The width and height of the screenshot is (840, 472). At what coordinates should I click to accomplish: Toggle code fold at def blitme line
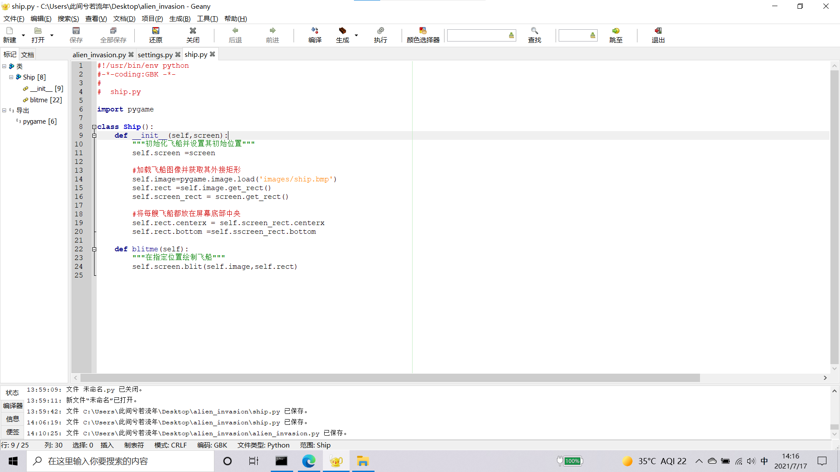coord(94,249)
